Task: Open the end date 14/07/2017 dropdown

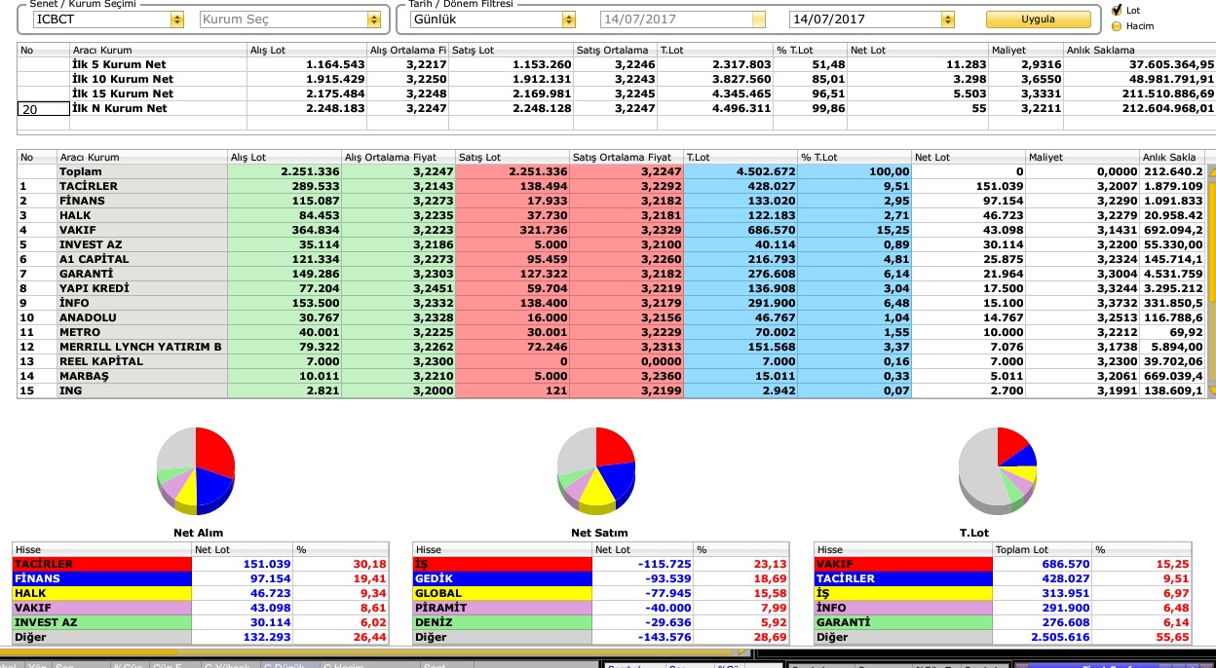Action: pos(948,19)
